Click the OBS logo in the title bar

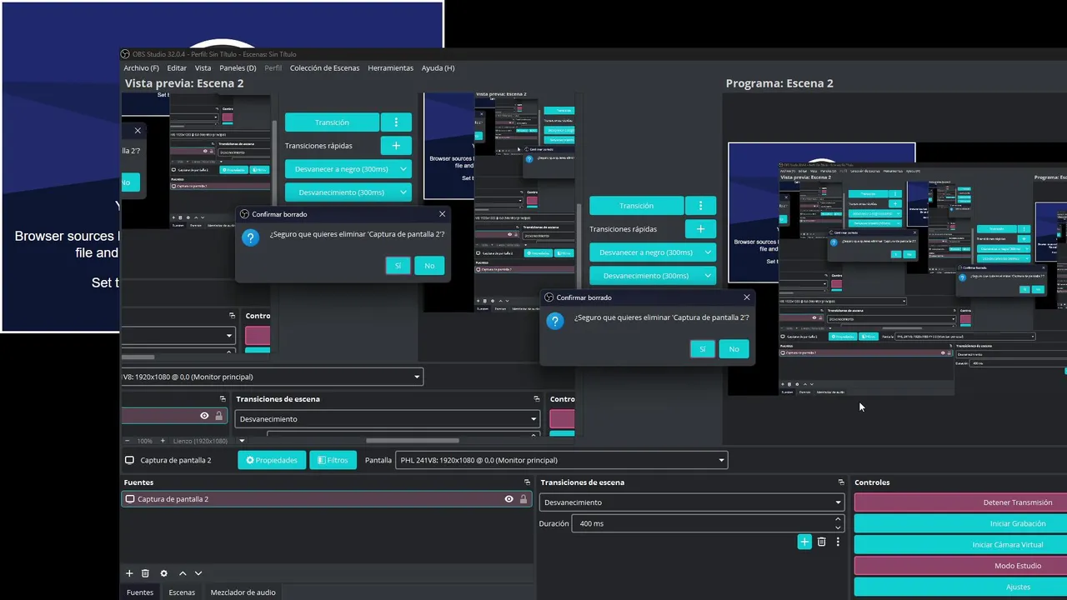pos(125,54)
